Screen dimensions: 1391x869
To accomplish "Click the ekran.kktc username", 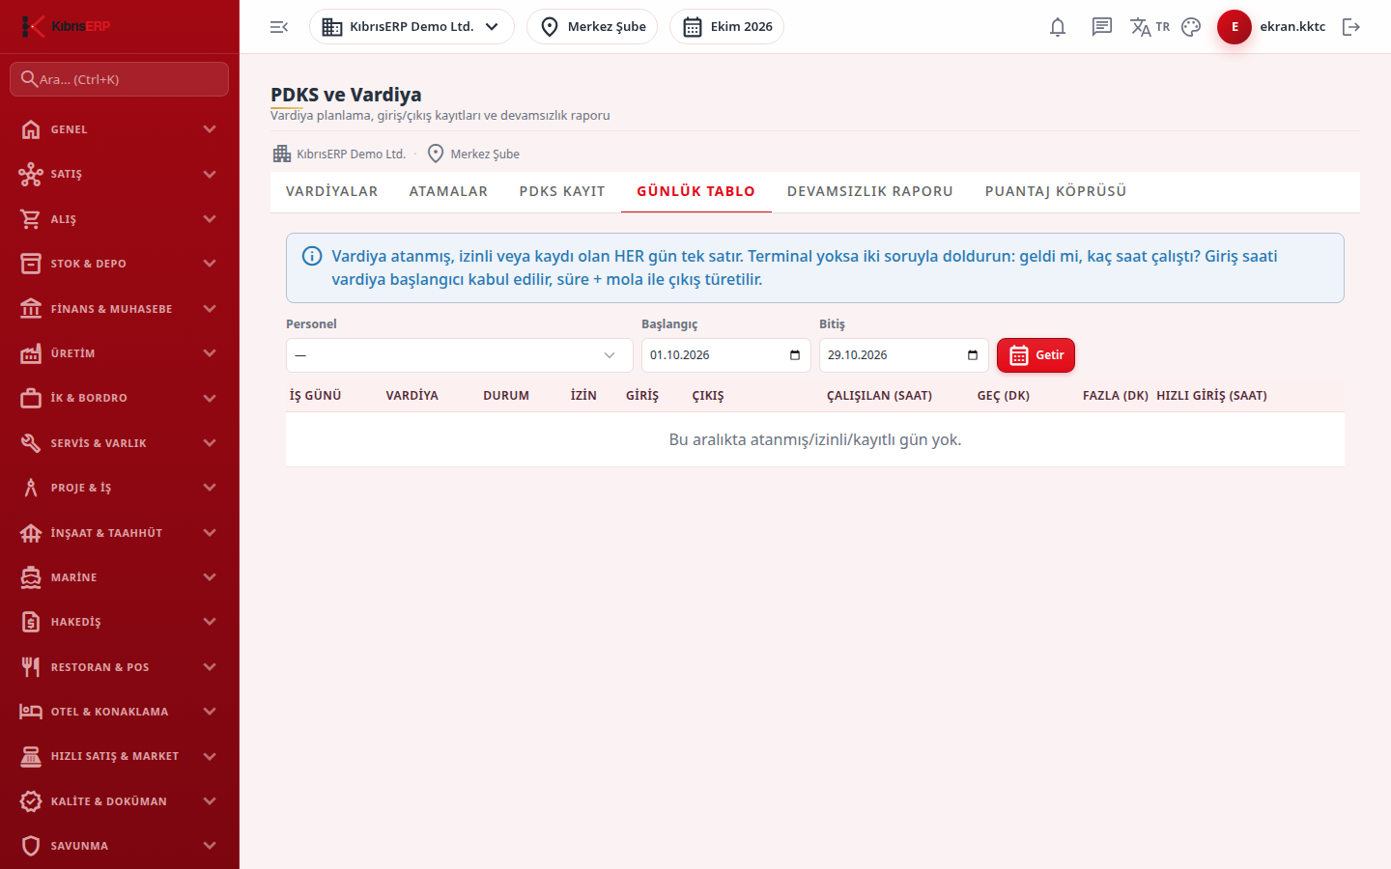I will (x=1292, y=27).
